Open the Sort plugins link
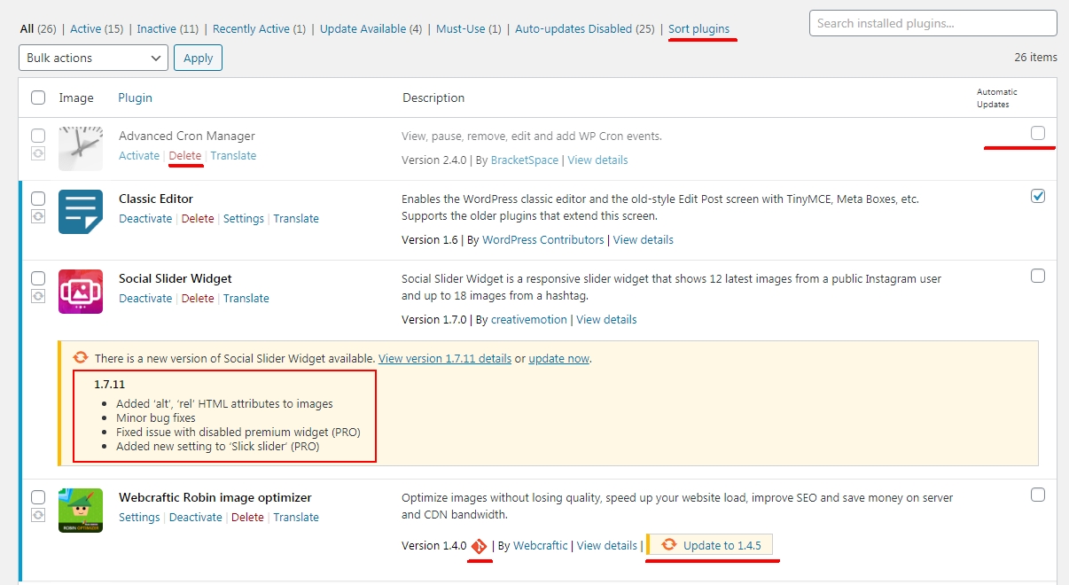This screenshot has height=585, width=1069. point(699,28)
